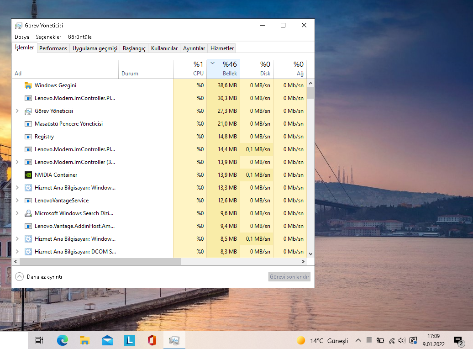473x349 pixels.
Task: Show hidden tray icons chevron
Action: (x=358, y=340)
